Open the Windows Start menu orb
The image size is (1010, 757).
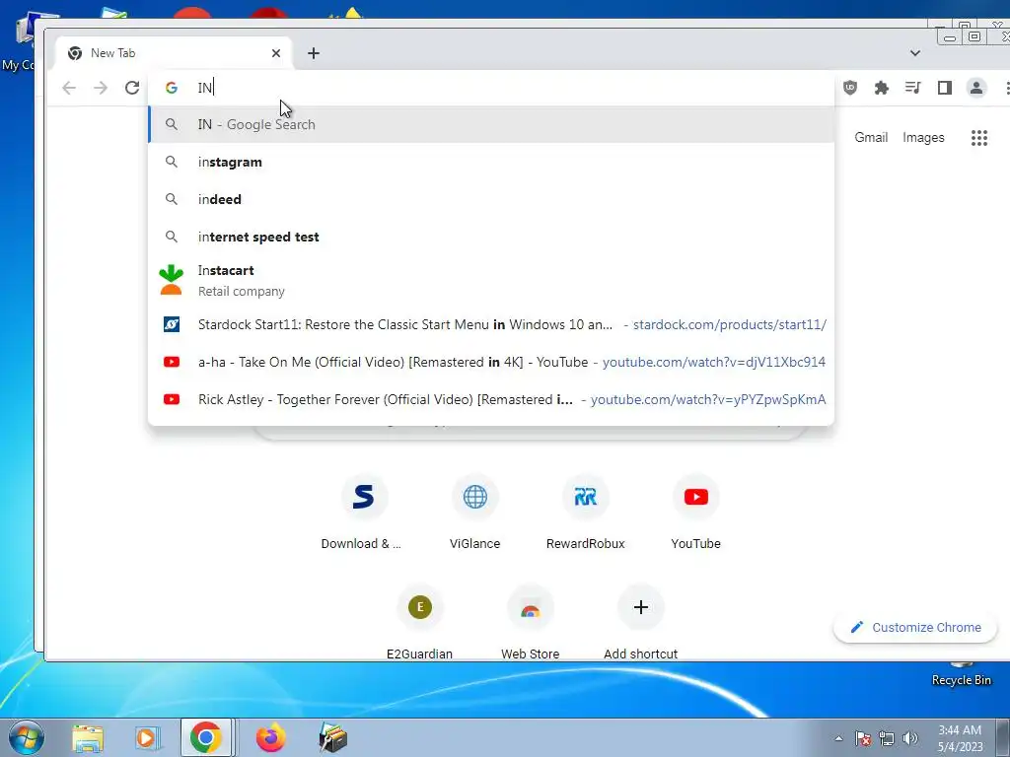(26, 737)
